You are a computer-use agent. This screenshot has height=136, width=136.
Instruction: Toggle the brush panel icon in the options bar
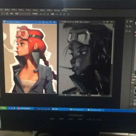pyautogui.click(x=7, y=14)
